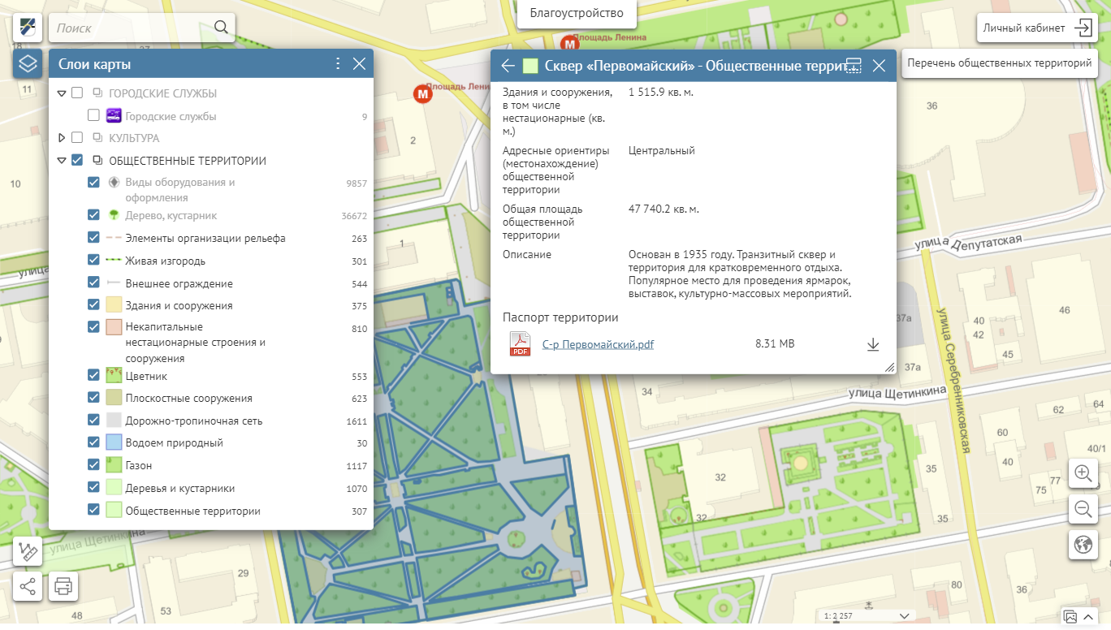Screen dimensions: 1111x630
Task: Open the print map tool
Action: (x=63, y=585)
